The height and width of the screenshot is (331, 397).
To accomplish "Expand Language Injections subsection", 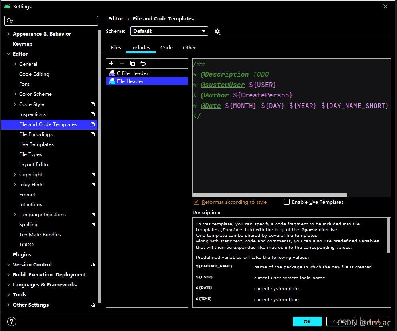I will [x=15, y=215].
